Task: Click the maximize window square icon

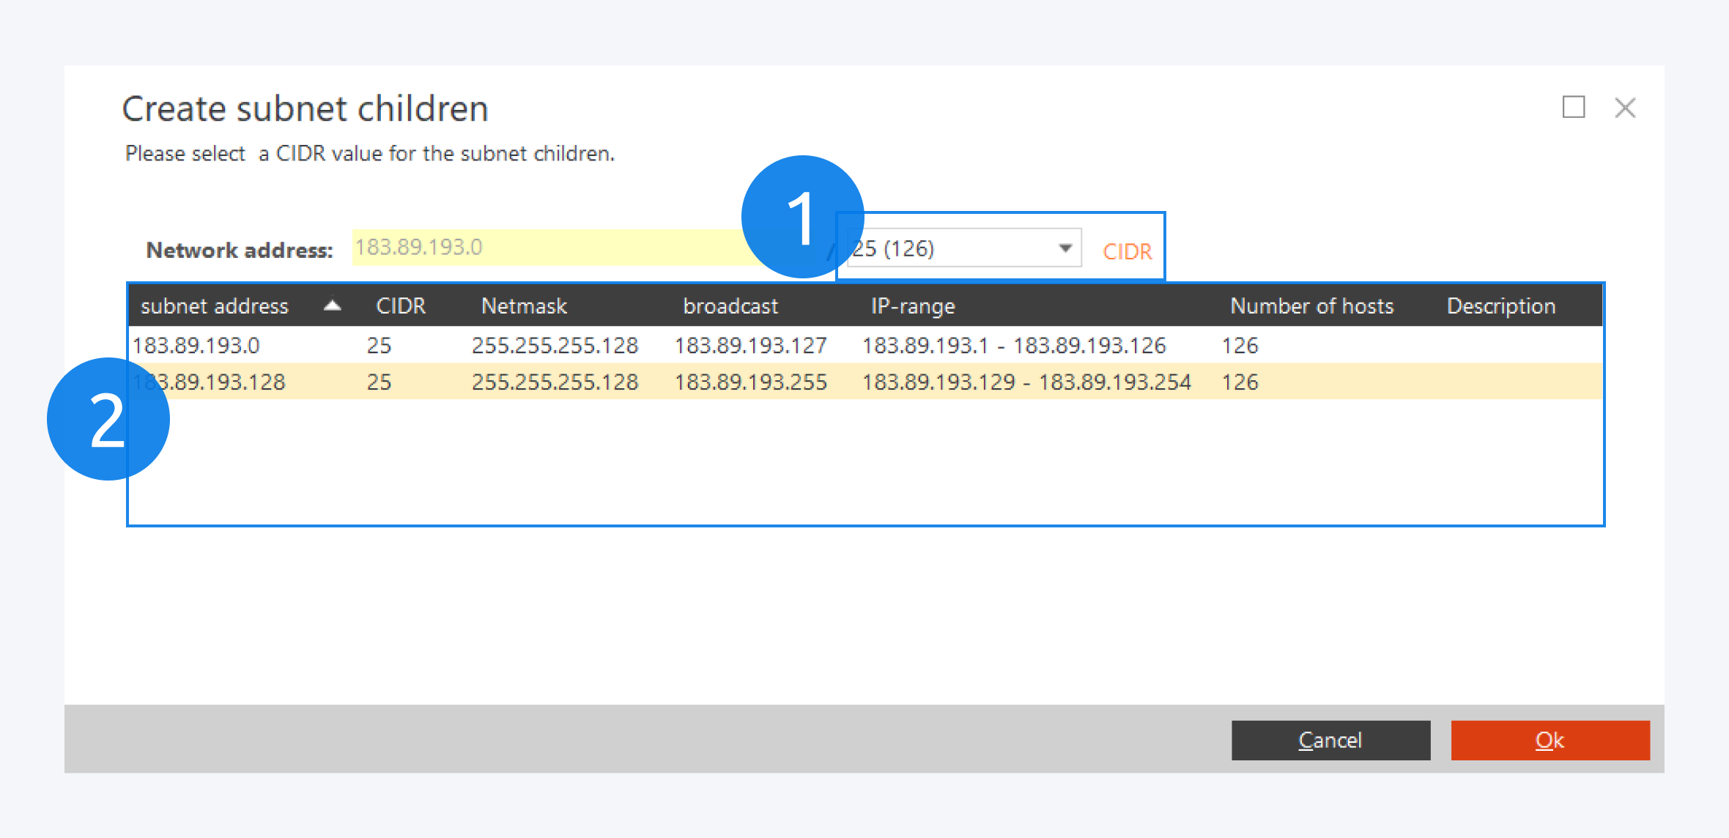Action: [1573, 107]
